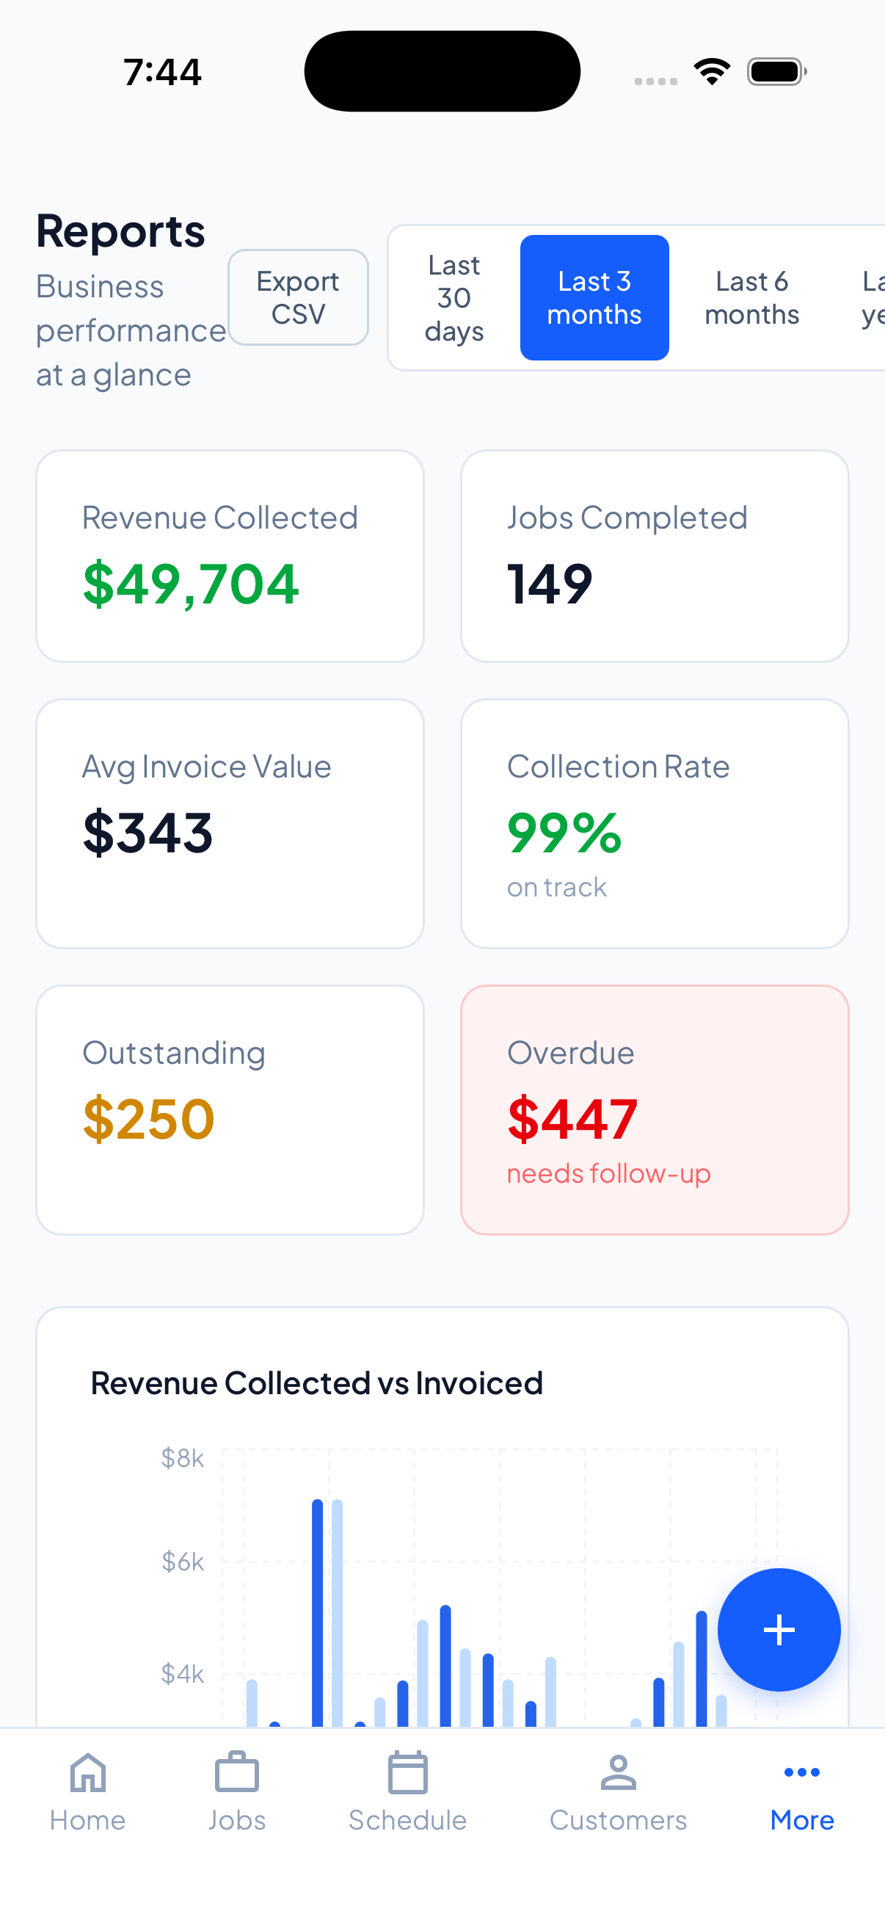Tap the battery indicator icon
The image size is (885, 1925).
776,72
